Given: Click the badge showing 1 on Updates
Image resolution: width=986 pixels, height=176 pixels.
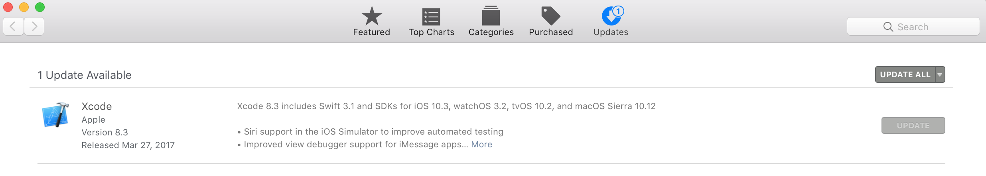Looking at the screenshot, I should (x=618, y=12).
